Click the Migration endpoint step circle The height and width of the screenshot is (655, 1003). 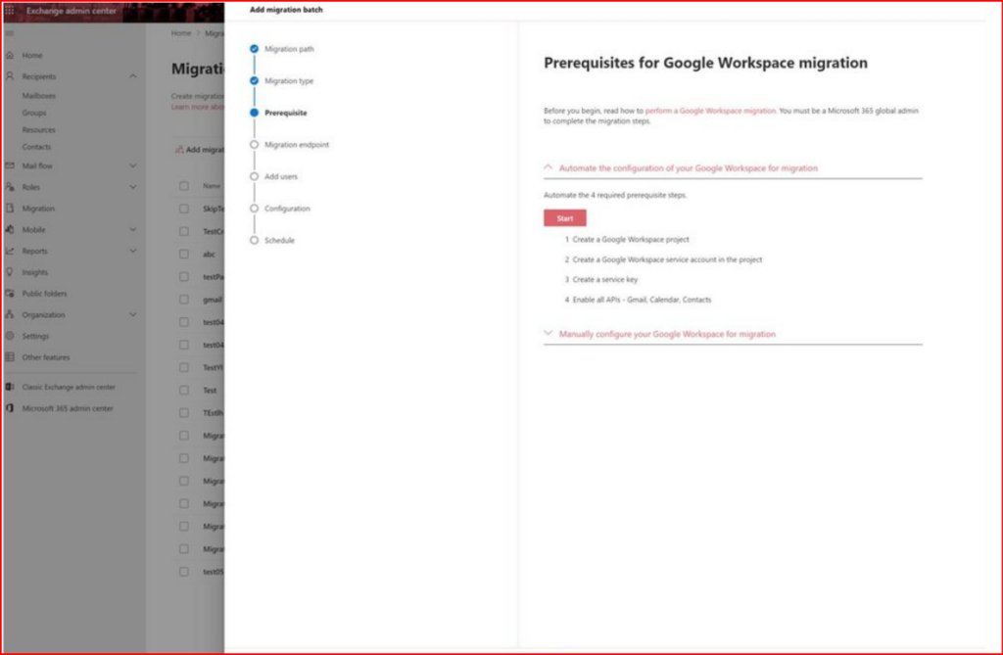(254, 145)
